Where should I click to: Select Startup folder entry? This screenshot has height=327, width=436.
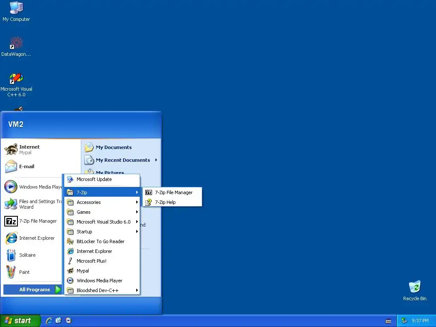click(x=102, y=232)
